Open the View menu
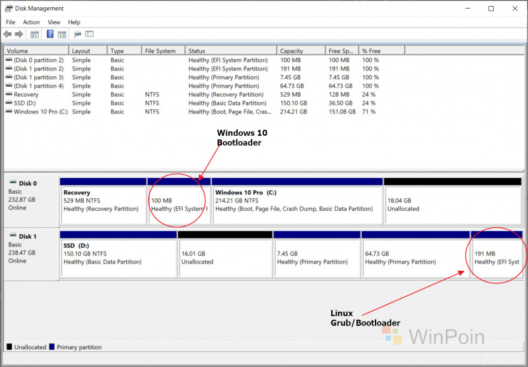Viewport: 528px width, 367px height. click(53, 22)
